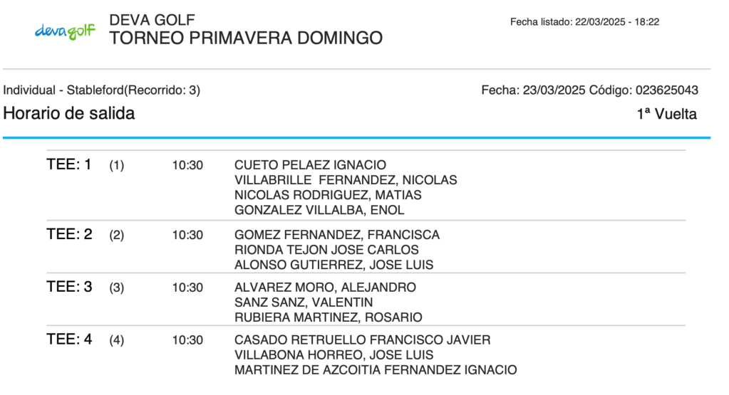Select the TEE: 3 label

click(x=69, y=287)
